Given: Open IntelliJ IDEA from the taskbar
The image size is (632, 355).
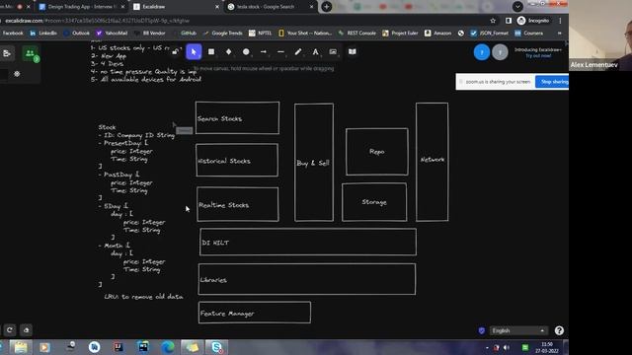Looking at the screenshot, I should 118,347.
